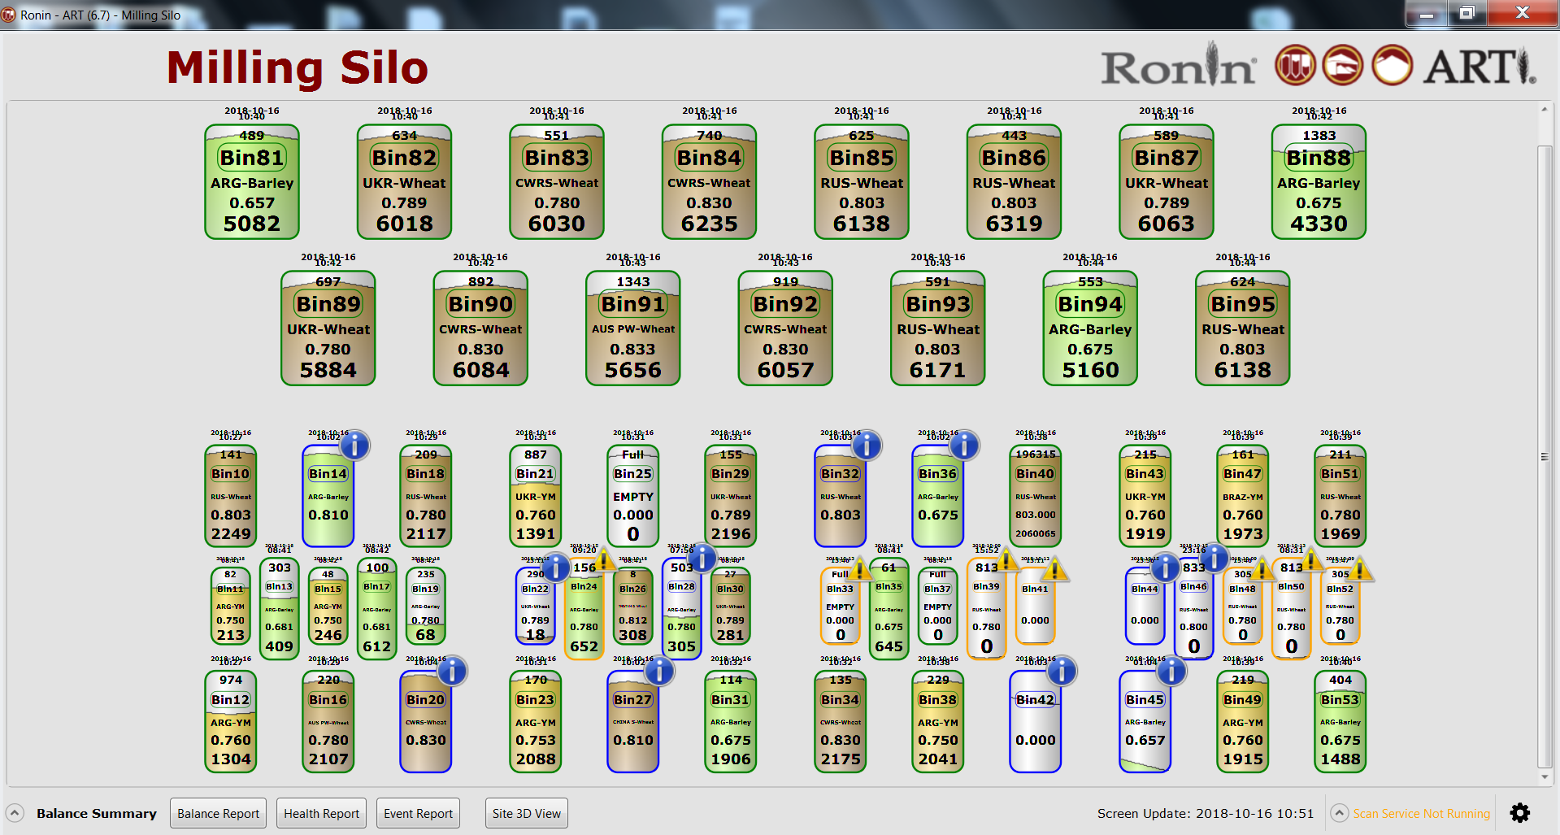Select the Bin84 CWRS-Wheat silo
Viewport: 1560px width, 835px height.
(709, 181)
